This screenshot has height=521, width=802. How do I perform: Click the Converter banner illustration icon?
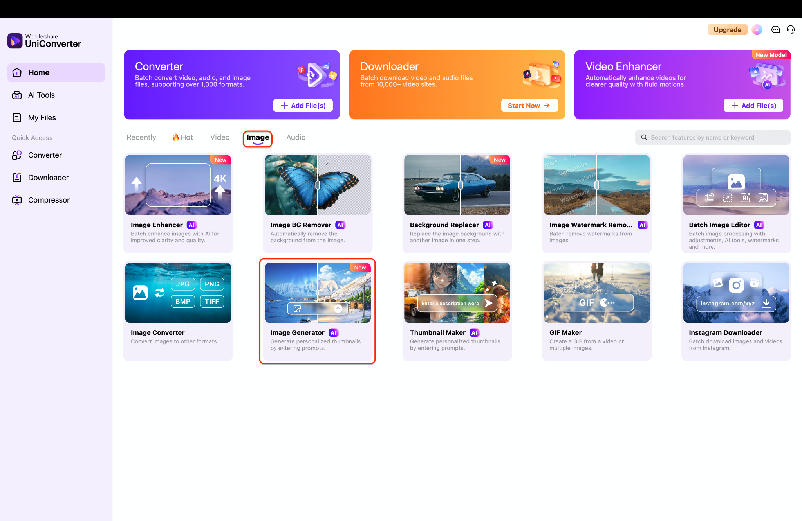(317, 74)
